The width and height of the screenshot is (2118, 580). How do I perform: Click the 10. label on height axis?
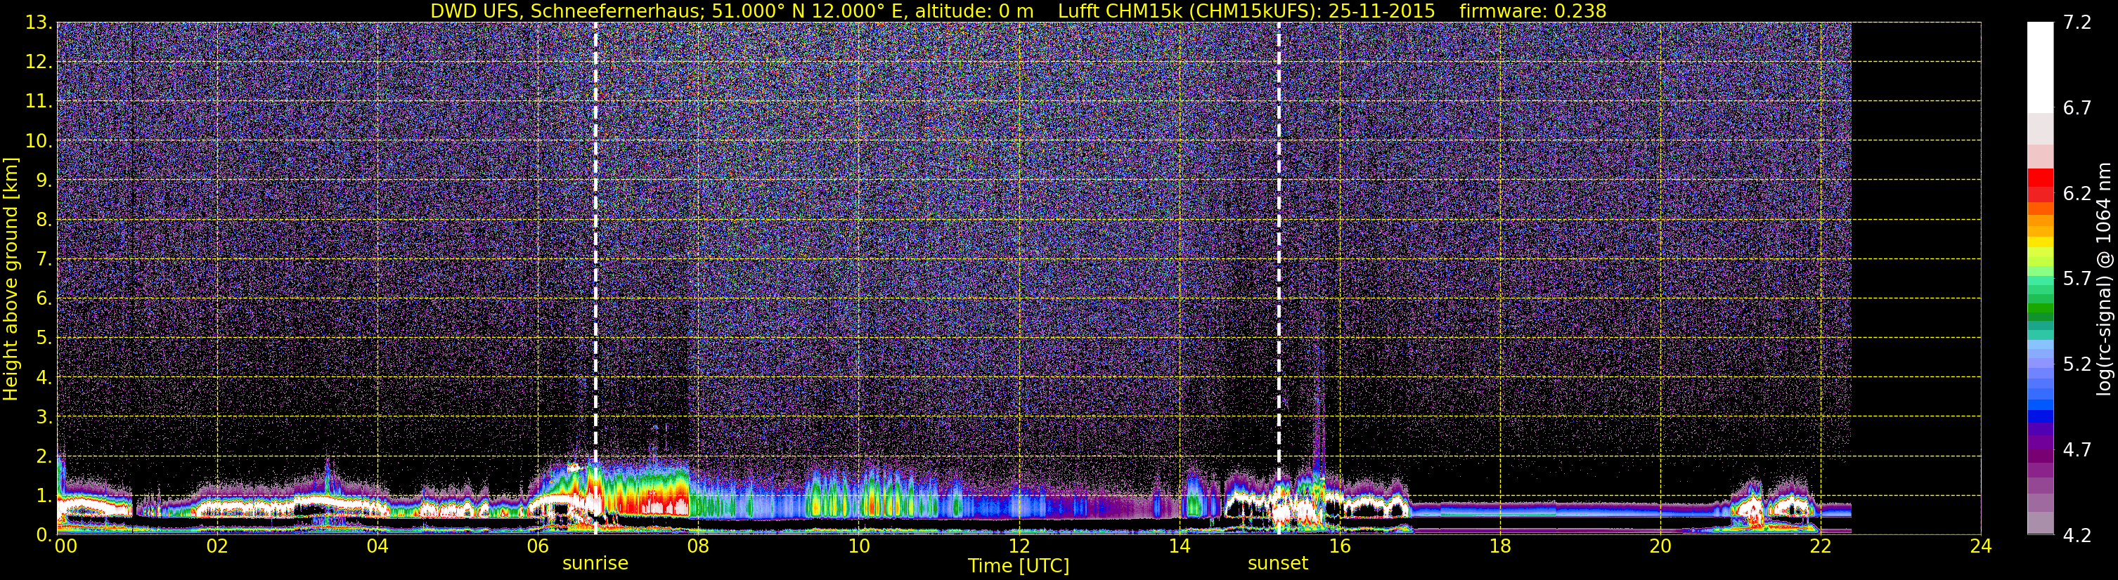39,141
